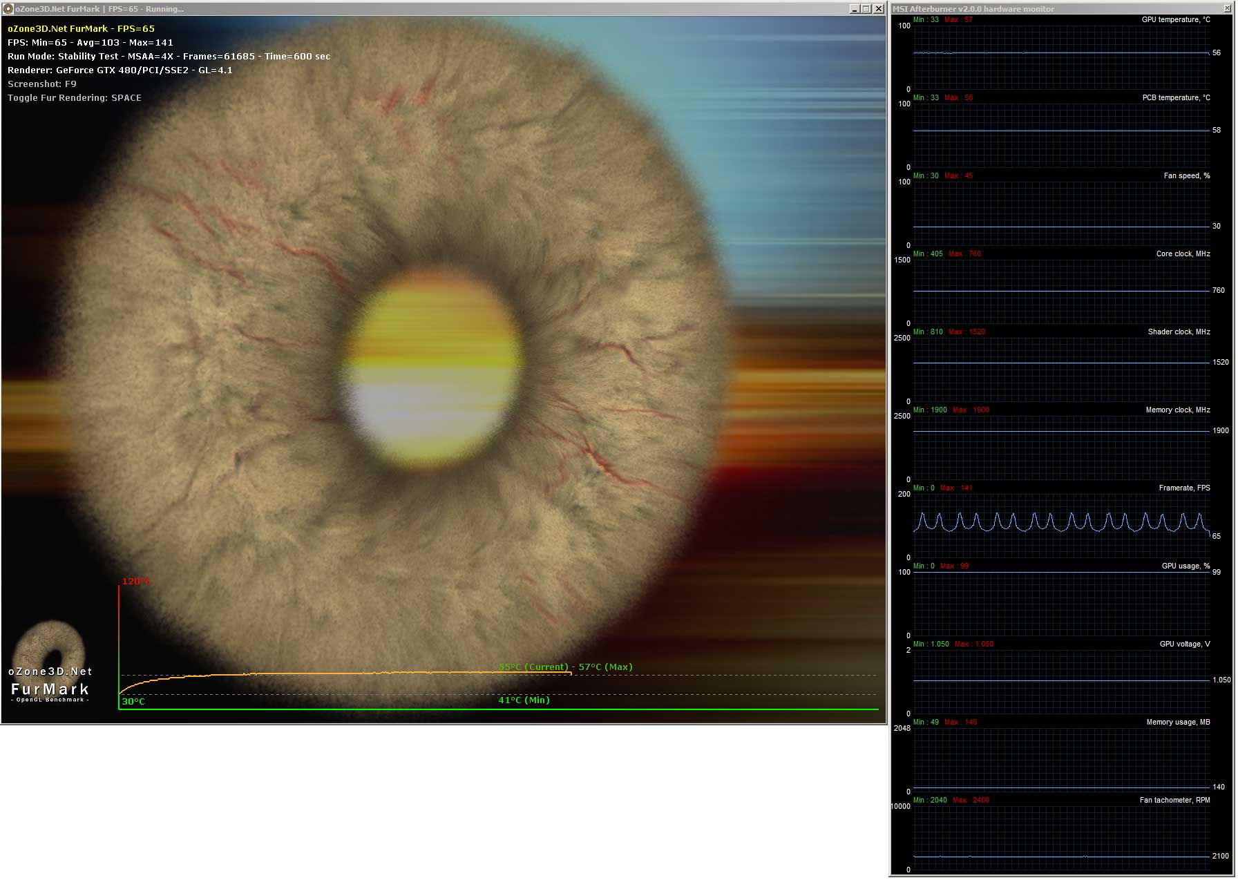Image resolution: width=1238 pixels, height=880 pixels.
Task: Click the GPU temperature graph
Action: coord(1061,58)
